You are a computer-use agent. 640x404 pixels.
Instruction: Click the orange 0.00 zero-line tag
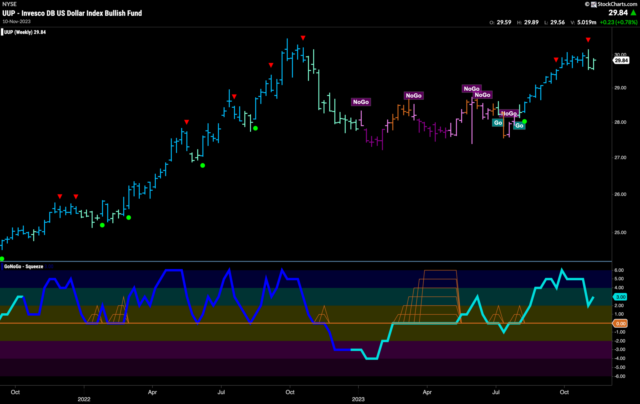pyautogui.click(x=620, y=323)
